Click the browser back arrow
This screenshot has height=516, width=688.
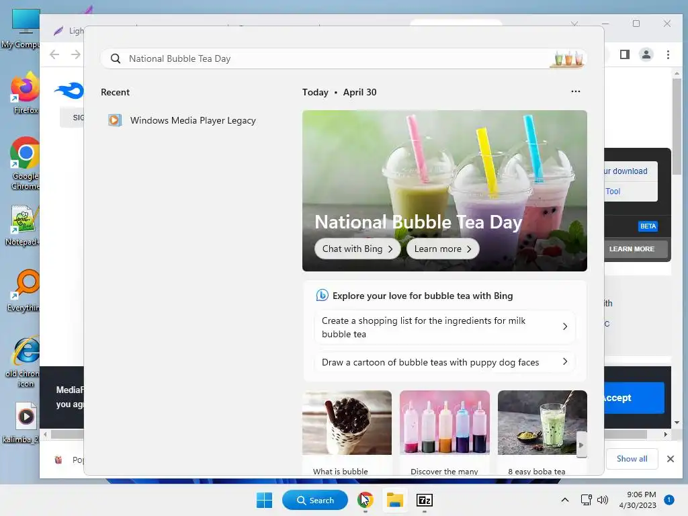tap(54, 54)
